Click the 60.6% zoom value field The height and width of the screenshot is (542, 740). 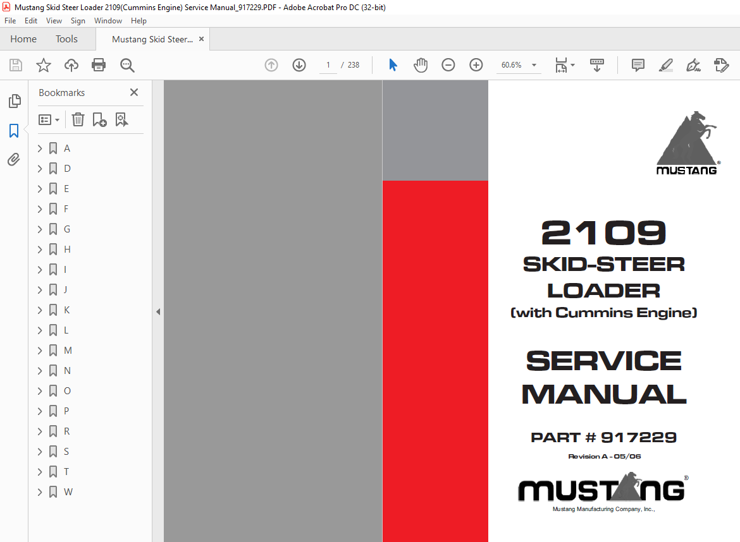[512, 65]
